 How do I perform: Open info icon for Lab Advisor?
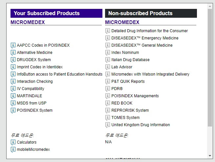[x=108, y=67]
